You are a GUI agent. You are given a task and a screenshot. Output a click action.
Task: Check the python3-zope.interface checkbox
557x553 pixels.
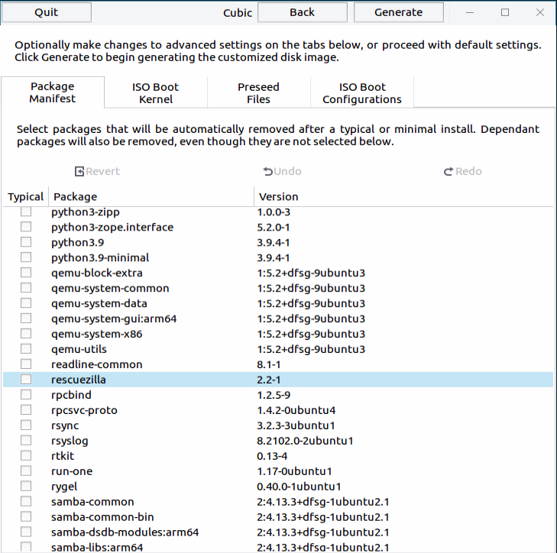pos(26,227)
